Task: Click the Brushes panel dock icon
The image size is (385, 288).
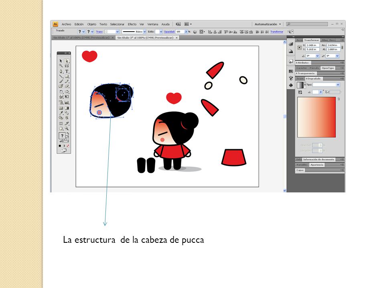Action: point(291,78)
